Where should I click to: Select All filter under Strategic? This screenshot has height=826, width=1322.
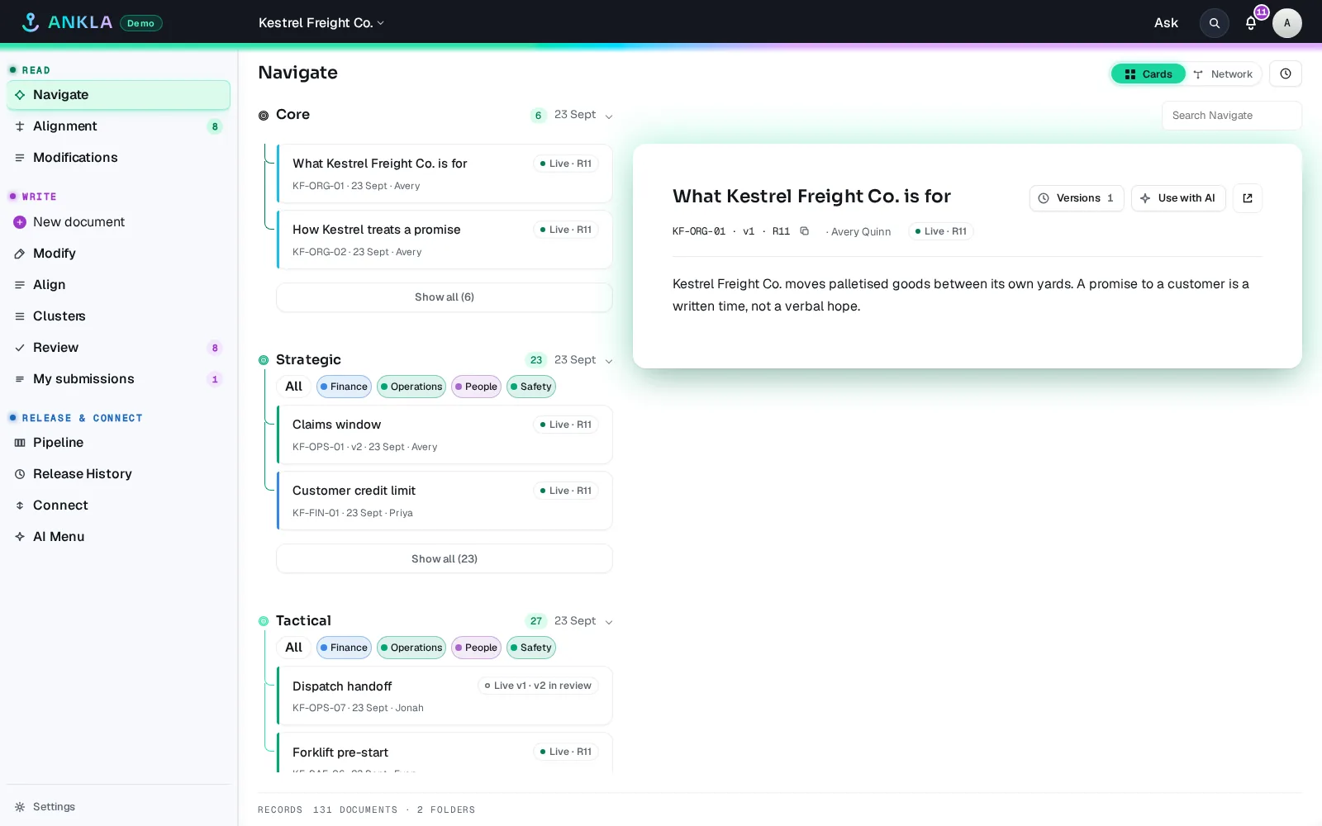point(293,387)
